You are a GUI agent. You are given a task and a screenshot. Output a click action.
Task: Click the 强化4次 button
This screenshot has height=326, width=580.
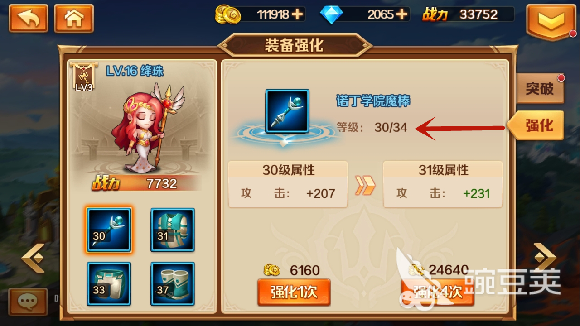pos(438,292)
